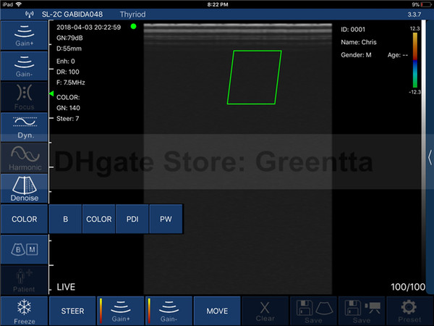Open the B/M mode selector icon
The width and height of the screenshot is (434, 326).
click(x=24, y=250)
